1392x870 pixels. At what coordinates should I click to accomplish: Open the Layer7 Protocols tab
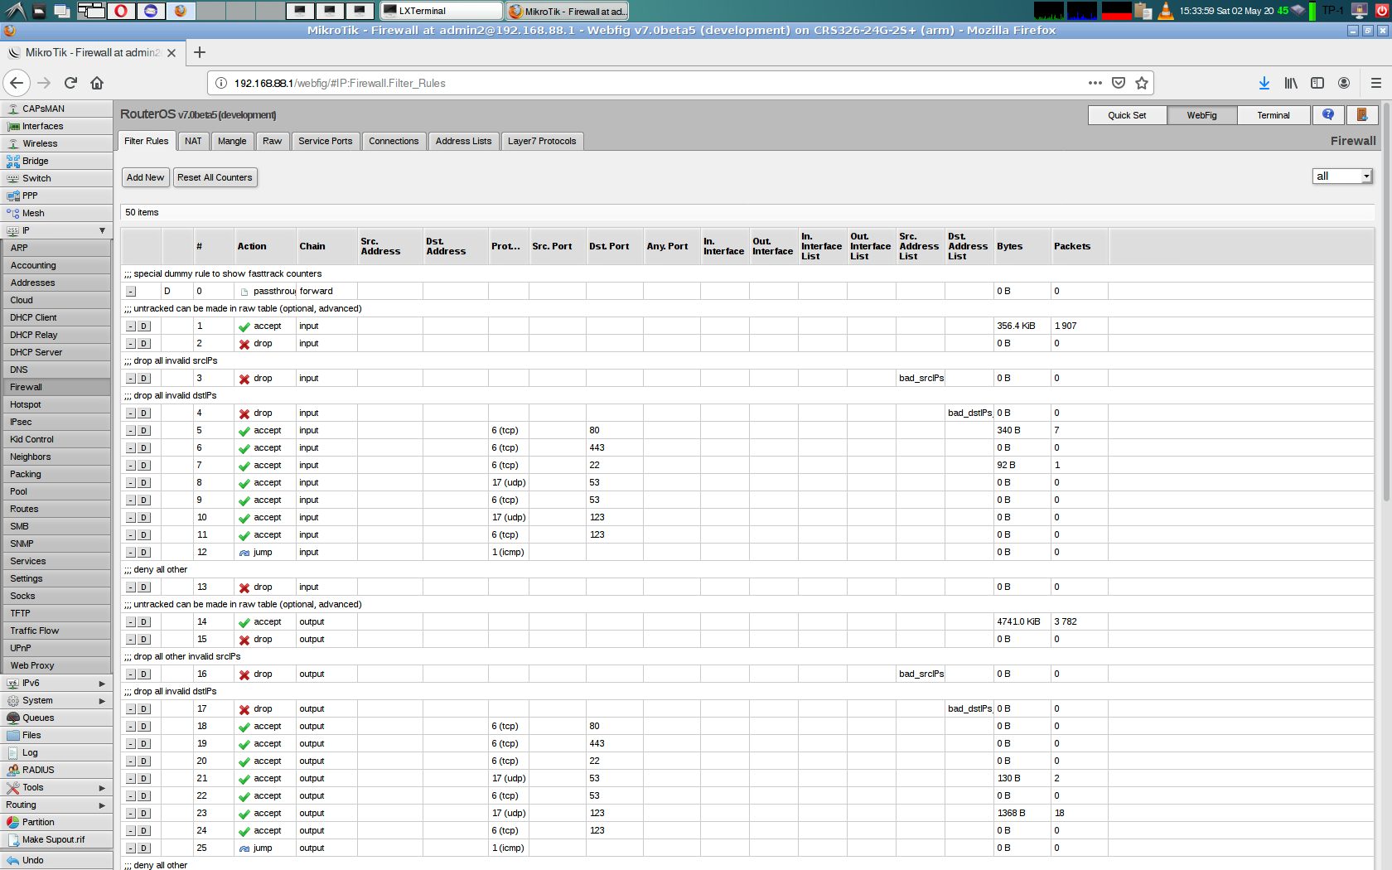point(542,141)
